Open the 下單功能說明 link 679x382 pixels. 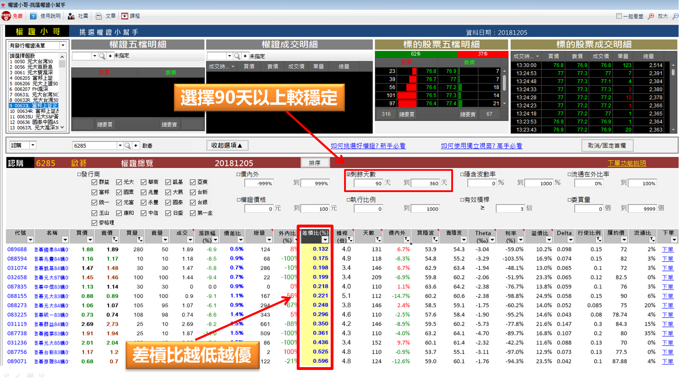[627, 163]
